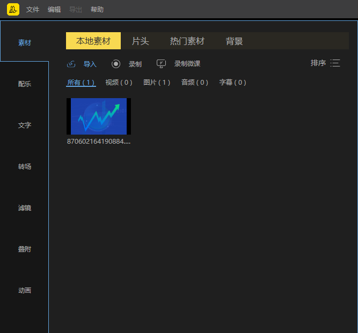This screenshot has height=333, width=358.
Task: Open the 文字 sidebar panel
Action: coord(25,125)
